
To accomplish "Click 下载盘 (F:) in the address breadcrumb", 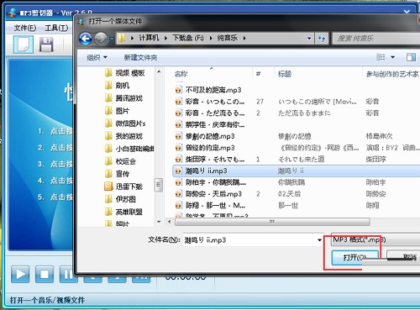I will click(188, 38).
